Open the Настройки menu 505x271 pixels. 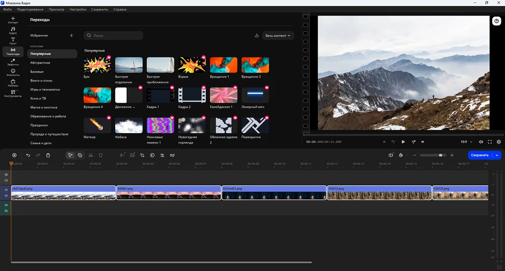(78, 9)
